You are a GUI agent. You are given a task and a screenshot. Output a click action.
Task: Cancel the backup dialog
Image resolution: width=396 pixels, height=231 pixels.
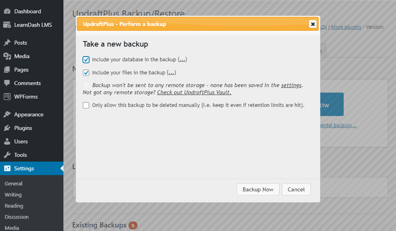296,189
